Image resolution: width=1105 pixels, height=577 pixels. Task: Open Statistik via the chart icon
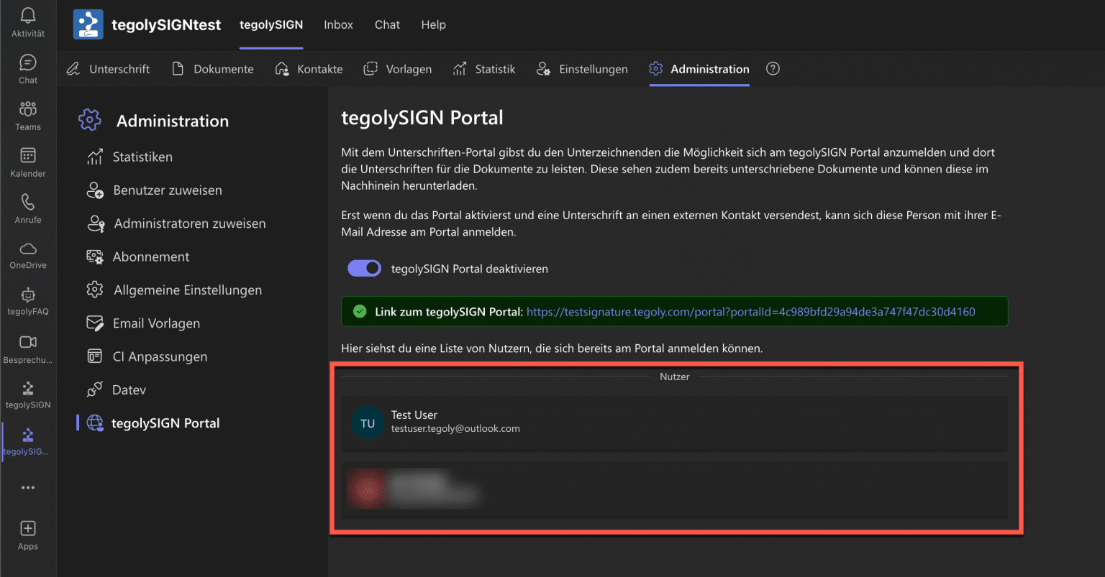point(460,68)
